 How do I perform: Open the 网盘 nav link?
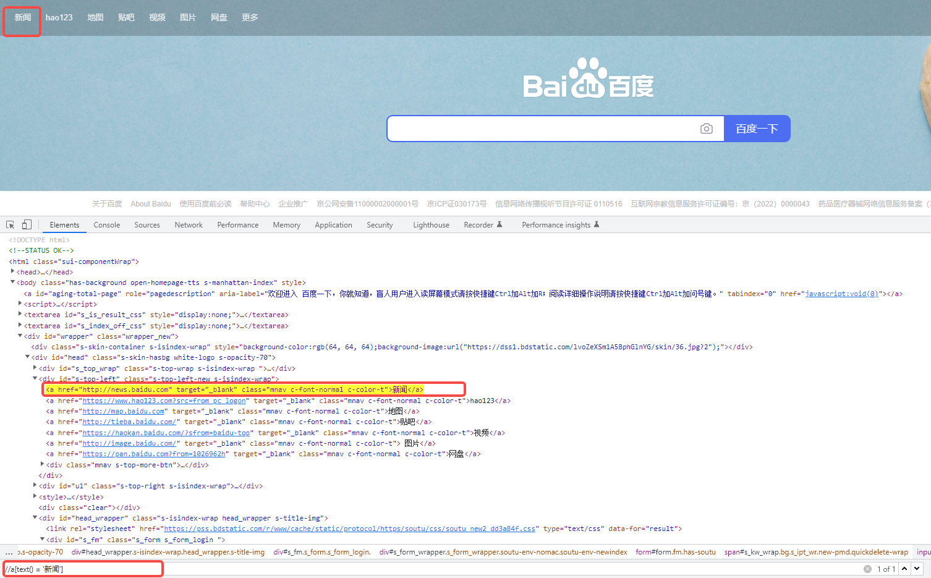coord(219,17)
